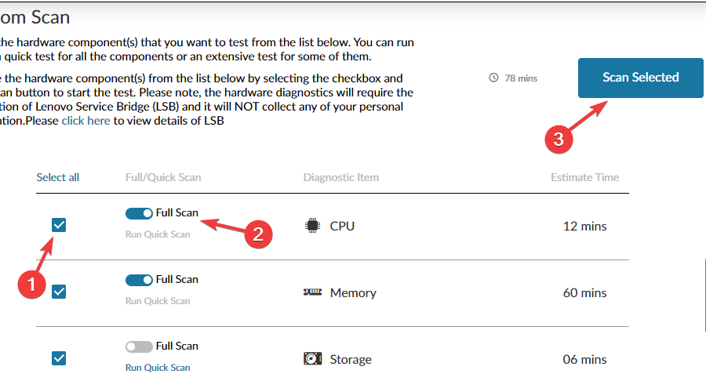
Task: Uncheck the Storage checkbox
Action: 59,358
